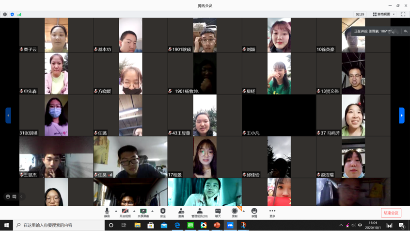The width and height of the screenshot is (410, 231).
Task: Start screen sharing with 共享屏幕
Action: pos(143,212)
